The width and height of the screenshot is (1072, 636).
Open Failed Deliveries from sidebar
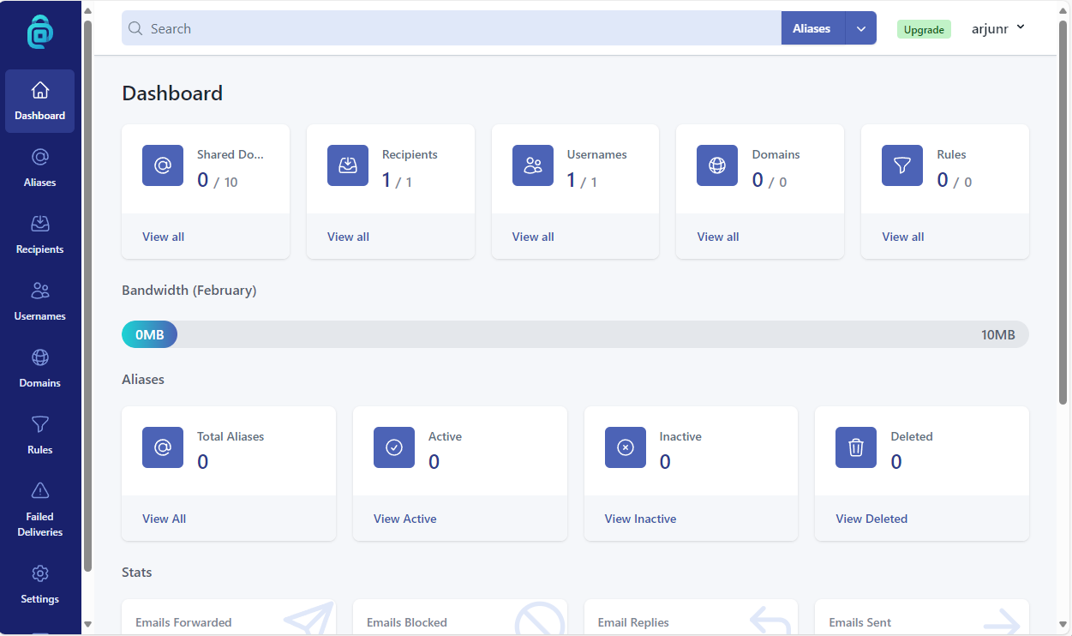pos(39,507)
